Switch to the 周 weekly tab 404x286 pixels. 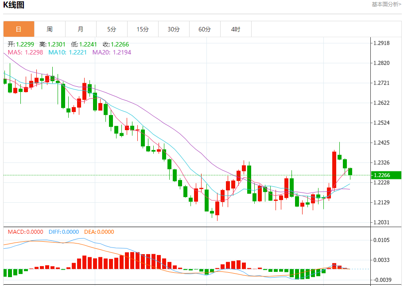point(50,29)
